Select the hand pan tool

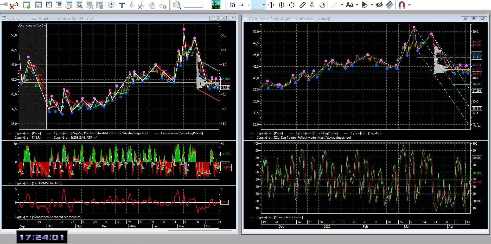tap(322, 5)
